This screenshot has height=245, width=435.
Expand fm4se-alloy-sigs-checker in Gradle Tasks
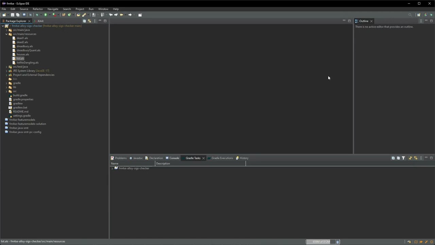tap(112, 168)
